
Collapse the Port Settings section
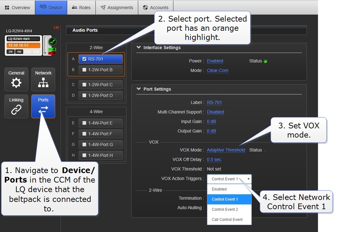pos(139,89)
